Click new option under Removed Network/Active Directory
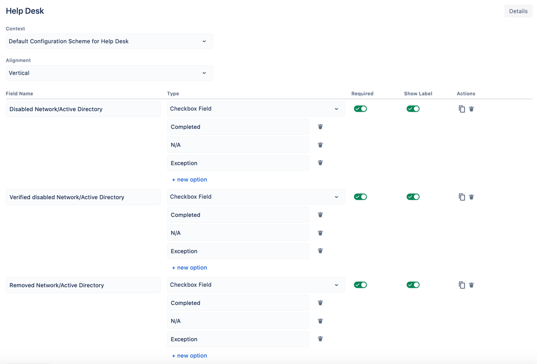The height and width of the screenshot is (364, 537). (189, 355)
